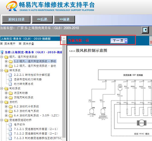This screenshot has height=141, width=152.
Task: Collapse all menus via 菜单折叠
Action: [28, 44]
